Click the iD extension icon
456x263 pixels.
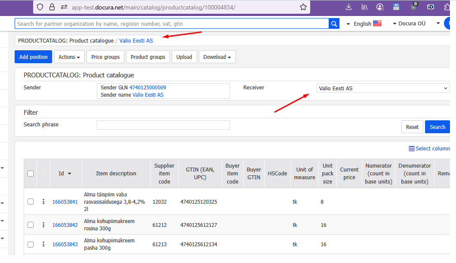(x=431, y=7)
